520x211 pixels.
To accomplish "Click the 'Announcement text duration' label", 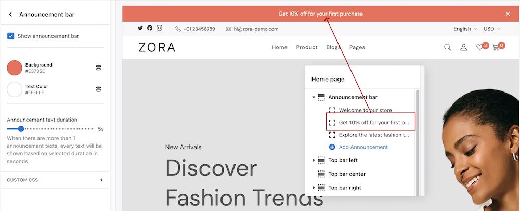I will 42,120.
